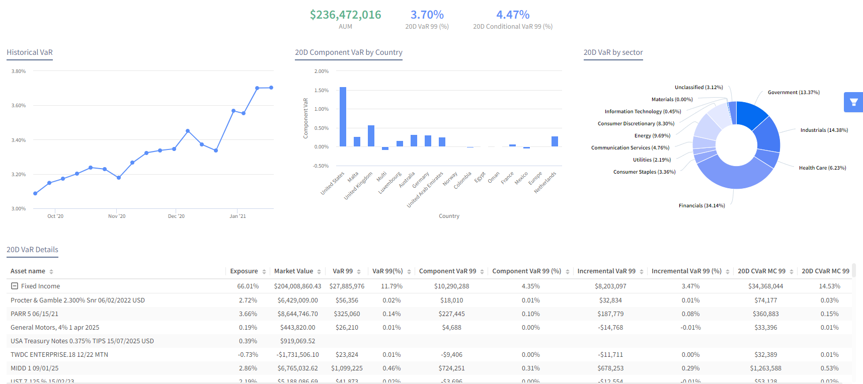This screenshot has width=863, height=384.
Task: Sort by Component VaR 99 arrows
Action: pyautogui.click(x=482, y=272)
